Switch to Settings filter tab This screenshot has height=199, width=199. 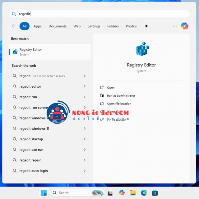(x=94, y=26)
